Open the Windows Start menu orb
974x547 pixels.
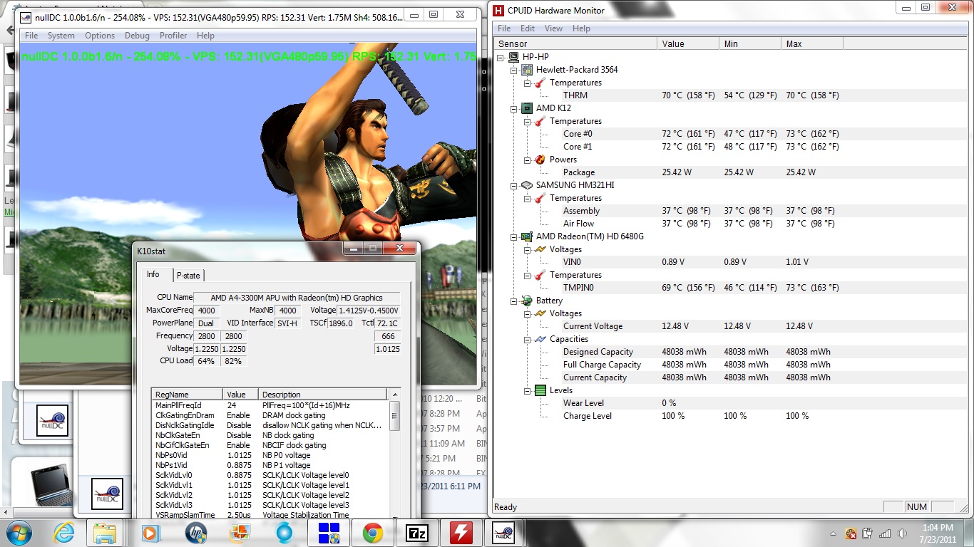(x=18, y=532)
